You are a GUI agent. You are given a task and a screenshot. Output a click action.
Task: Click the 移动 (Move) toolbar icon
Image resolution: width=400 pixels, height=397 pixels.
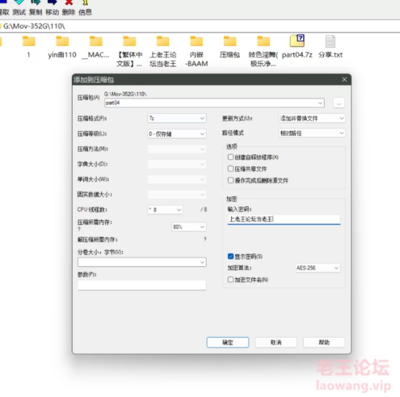pos(52,7)
